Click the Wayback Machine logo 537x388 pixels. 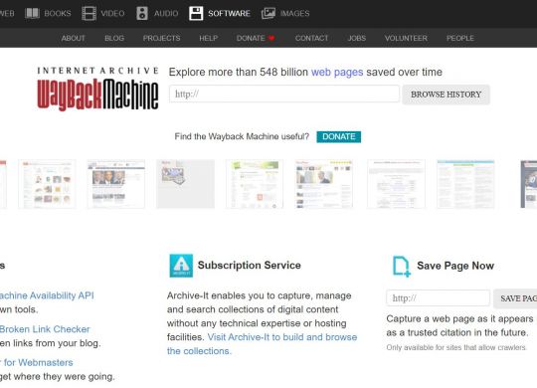[97, 89]
